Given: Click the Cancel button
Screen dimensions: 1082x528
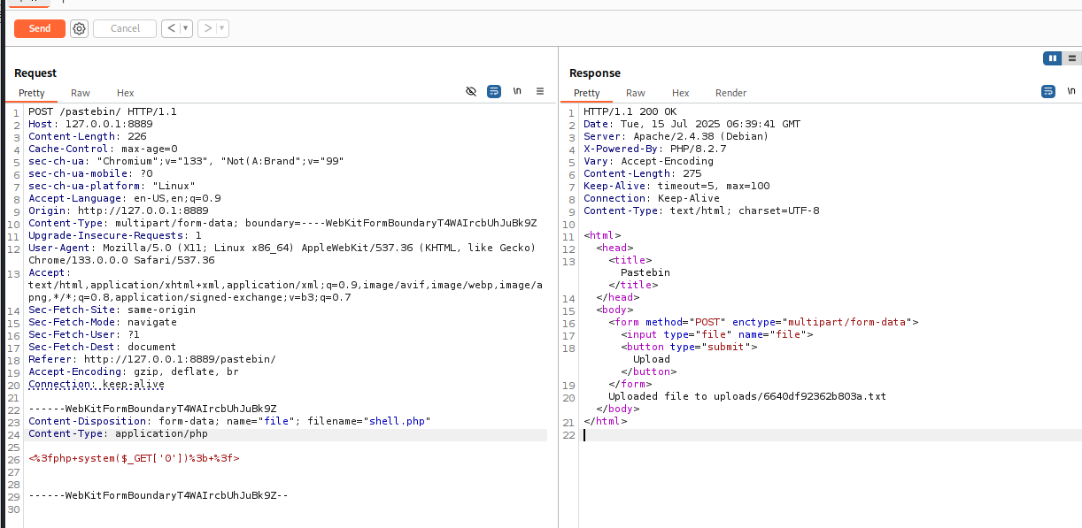Looking at the screenshot, I should coord(125,28).
